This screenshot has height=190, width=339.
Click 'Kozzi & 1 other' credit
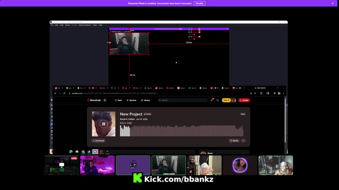[127, 119]
